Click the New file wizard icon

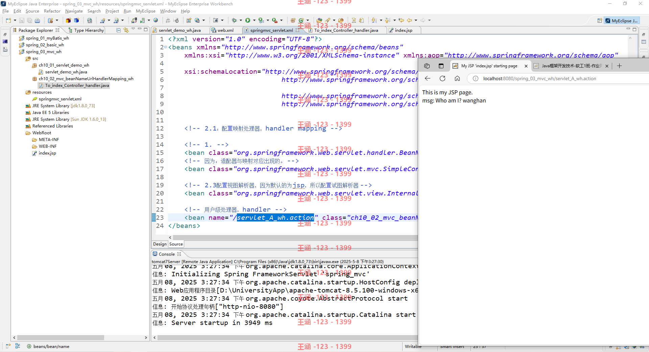coord(8,20)
